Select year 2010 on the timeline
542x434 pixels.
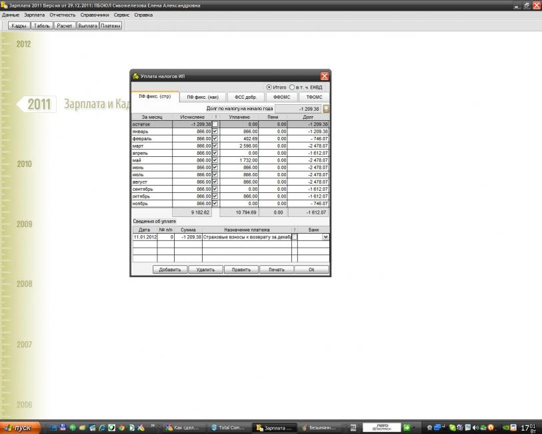tap(24, 164)
